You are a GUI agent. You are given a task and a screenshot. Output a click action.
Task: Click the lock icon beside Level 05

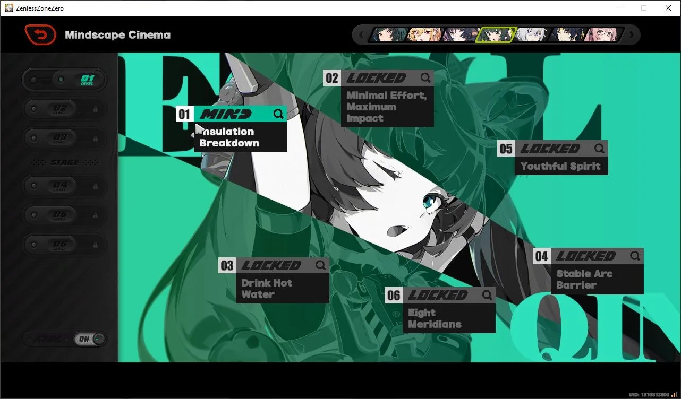tap(96, 215)
